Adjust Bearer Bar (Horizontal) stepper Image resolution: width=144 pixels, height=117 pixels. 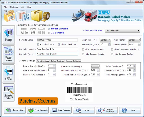point(54,70)
